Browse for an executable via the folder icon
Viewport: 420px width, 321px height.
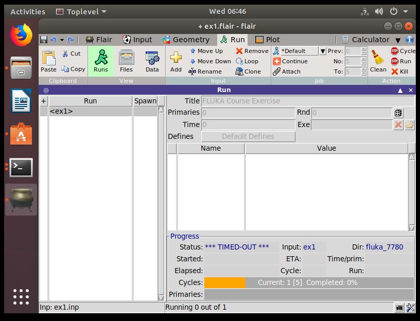[410, 125]
